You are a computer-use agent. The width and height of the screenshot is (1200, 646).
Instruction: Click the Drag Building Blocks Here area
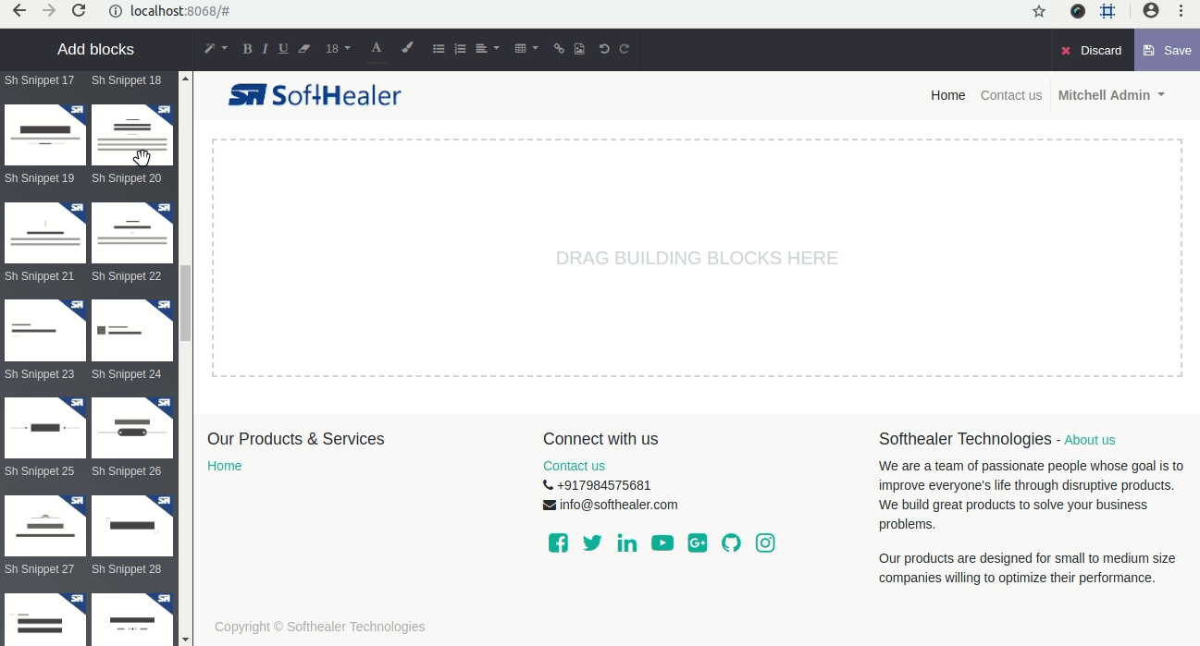coord(697,258)
